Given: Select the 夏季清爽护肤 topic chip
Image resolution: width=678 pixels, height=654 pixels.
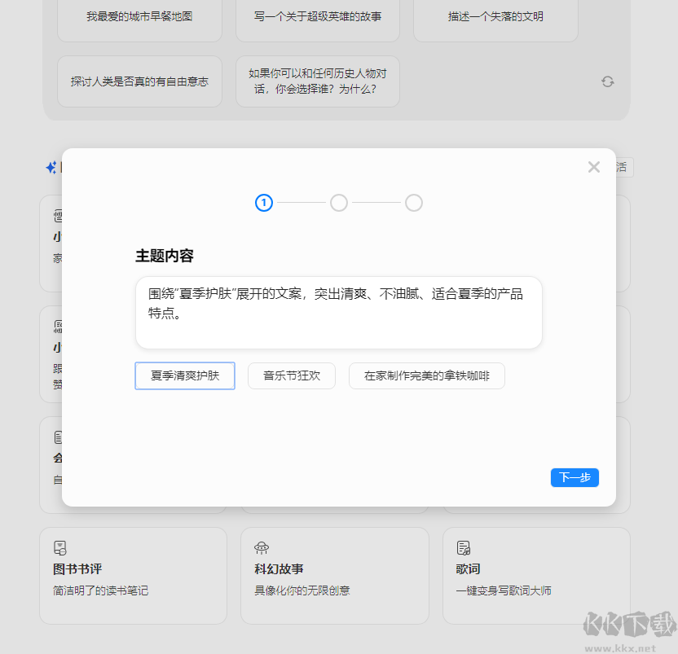Looking at the screenshot, I should [x=184, y=375].
